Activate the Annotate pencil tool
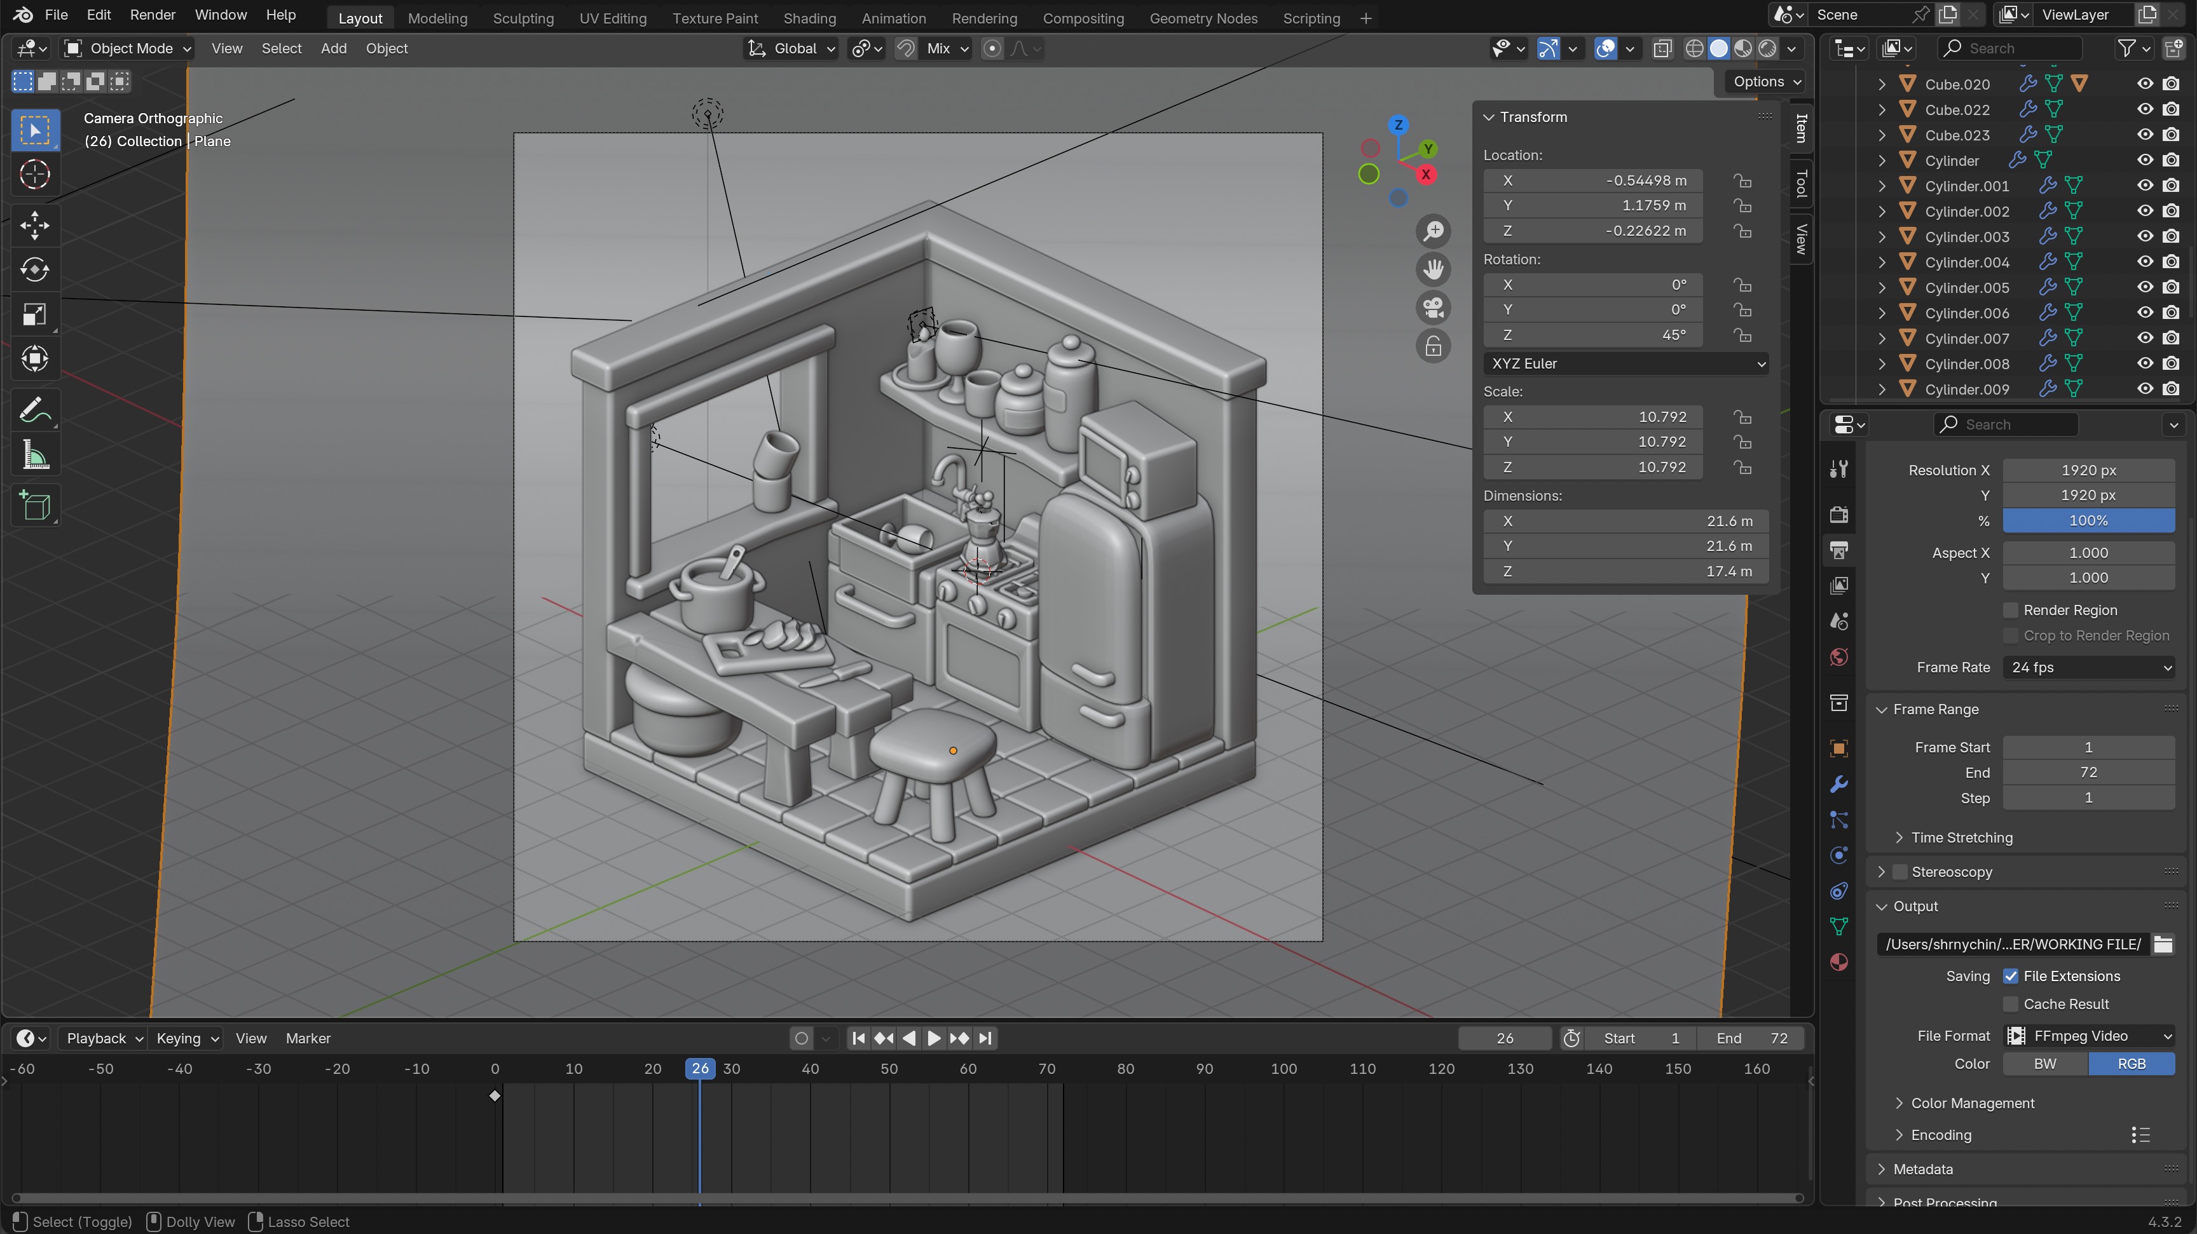Image resolution: width=2197 pixels, height=1234 pixels. (35, 410)
